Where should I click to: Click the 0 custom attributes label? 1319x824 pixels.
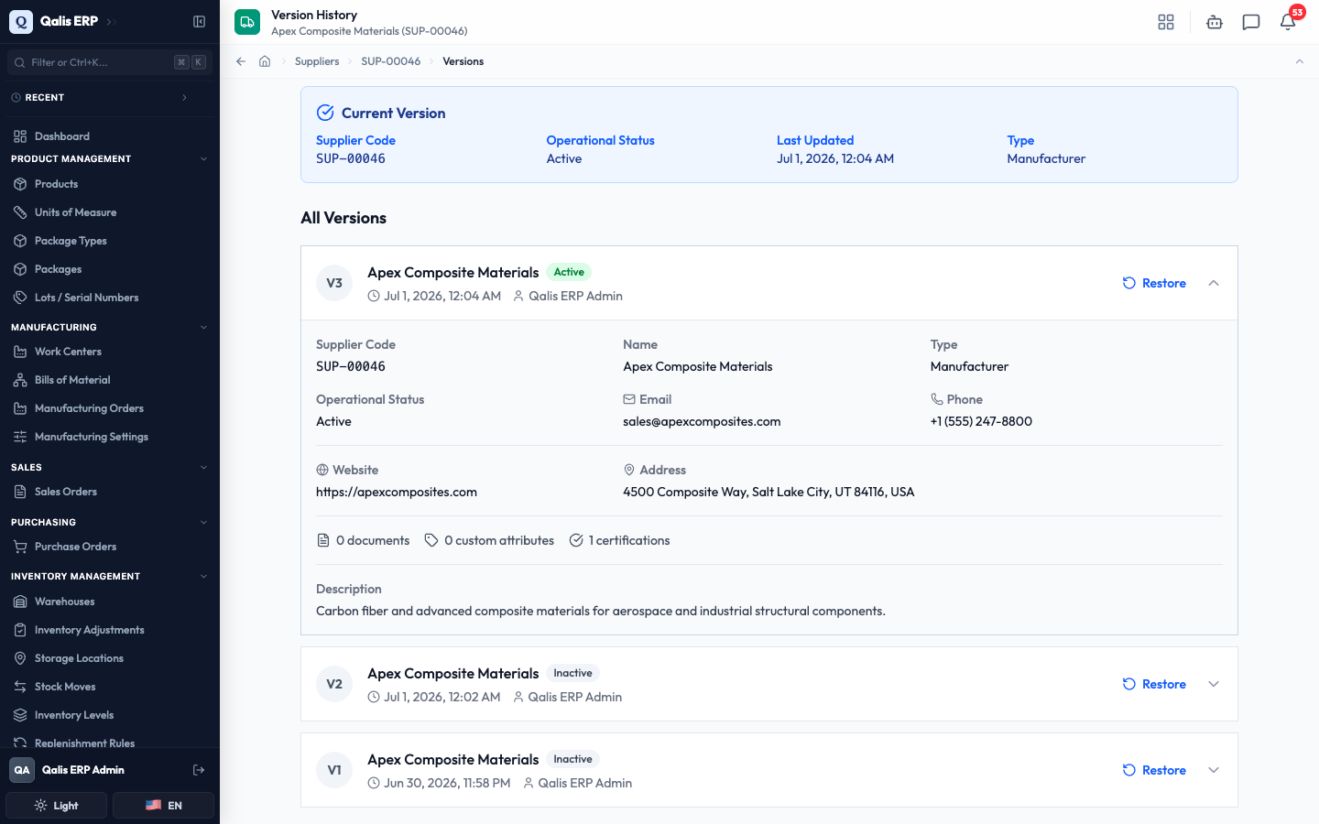pos(489,540)
